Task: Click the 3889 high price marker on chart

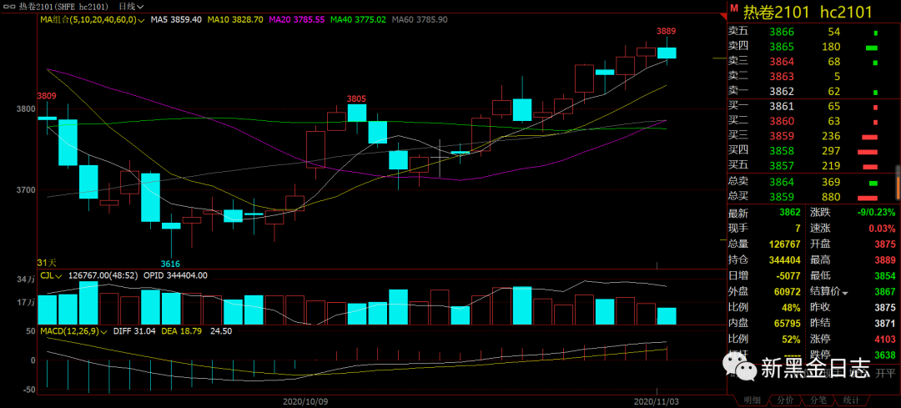Action: click(666, 30)
